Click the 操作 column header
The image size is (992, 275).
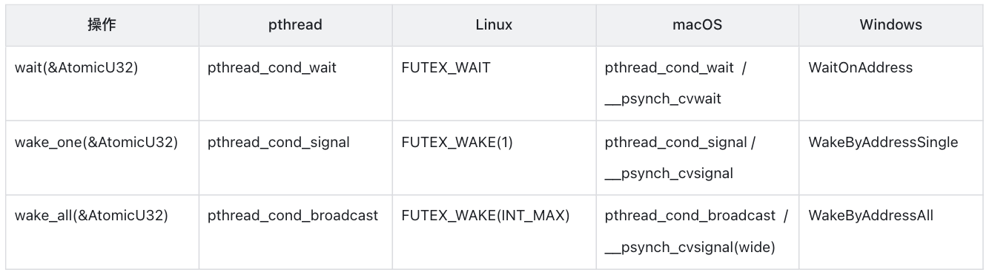click(x=102, y=24)
